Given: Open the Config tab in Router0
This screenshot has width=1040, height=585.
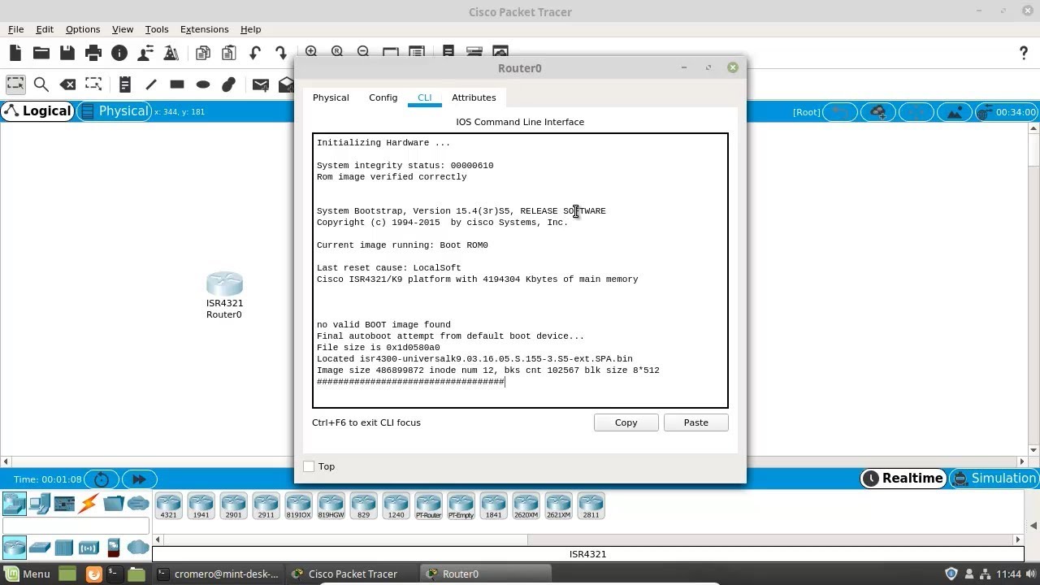Looking at the screenshot, I should point(383,97).
